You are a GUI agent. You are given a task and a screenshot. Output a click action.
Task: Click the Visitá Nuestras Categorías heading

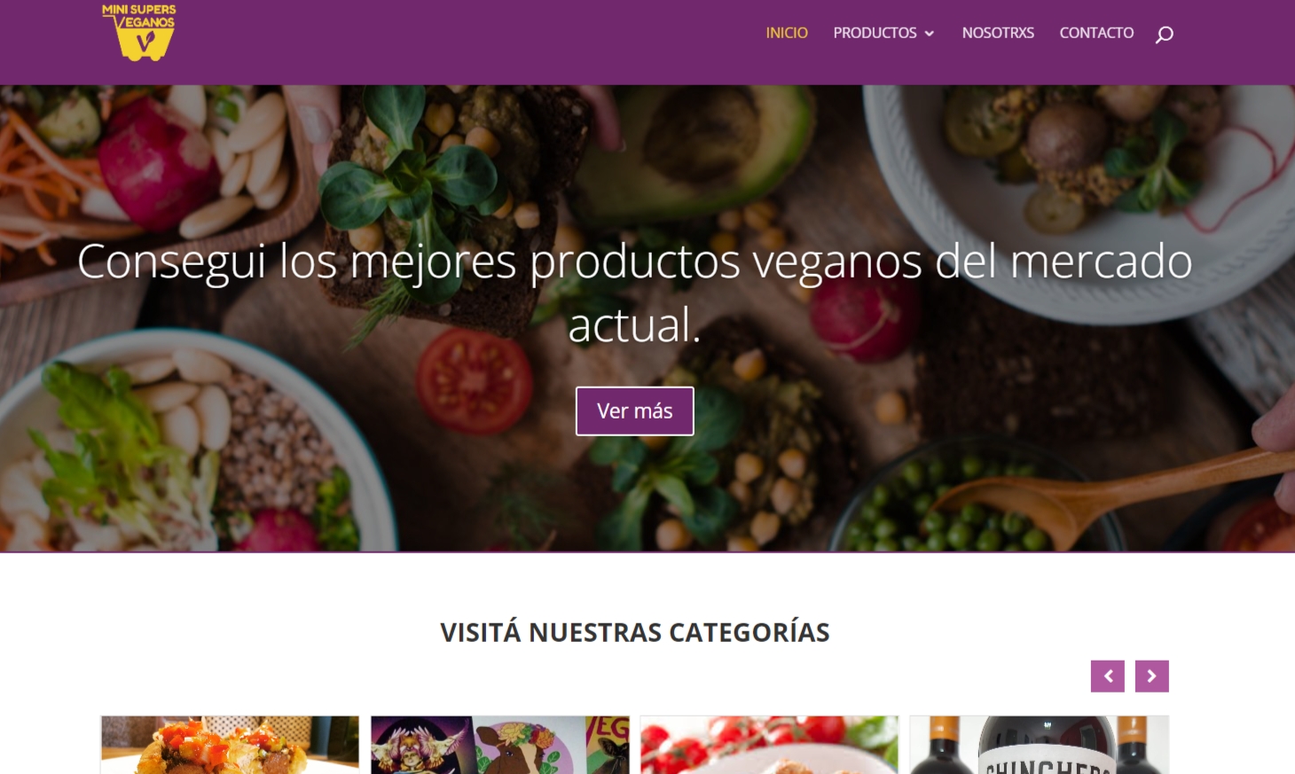(635, 632)
